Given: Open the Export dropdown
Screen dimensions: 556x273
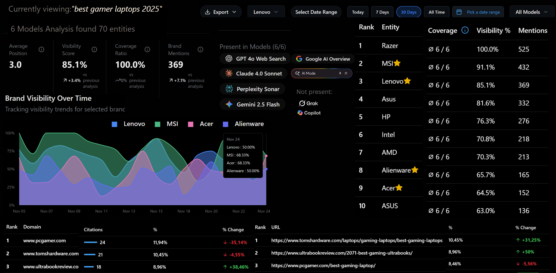Looking at the screenshot, I should click(x=221, y=12).
